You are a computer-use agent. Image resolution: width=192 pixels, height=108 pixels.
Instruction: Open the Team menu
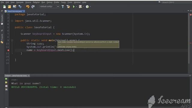(x=63, y=2)
